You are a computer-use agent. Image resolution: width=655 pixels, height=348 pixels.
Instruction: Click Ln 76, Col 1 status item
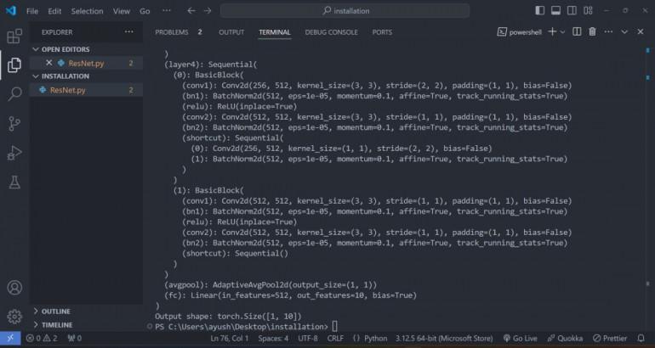[230, 339]
